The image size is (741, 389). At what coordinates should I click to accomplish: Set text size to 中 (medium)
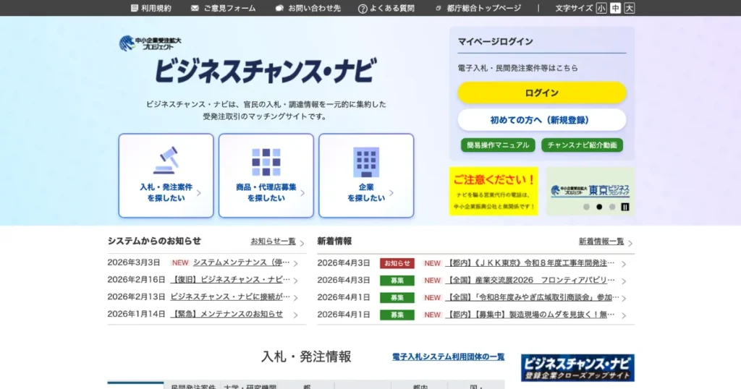(x=615, y=8)
